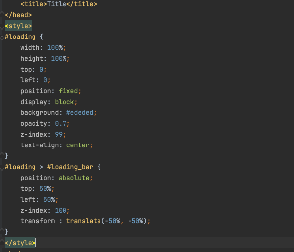Click fold end marker after text-align line
This screenshot has width=294, height=252.
[2, 156]
